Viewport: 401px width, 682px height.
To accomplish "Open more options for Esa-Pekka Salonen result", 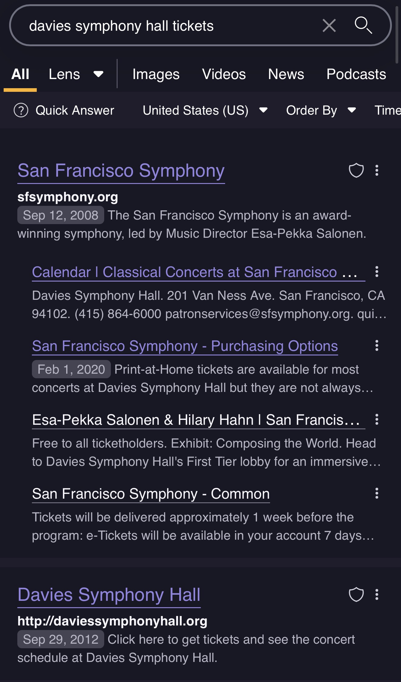I will tap(377, 419).
